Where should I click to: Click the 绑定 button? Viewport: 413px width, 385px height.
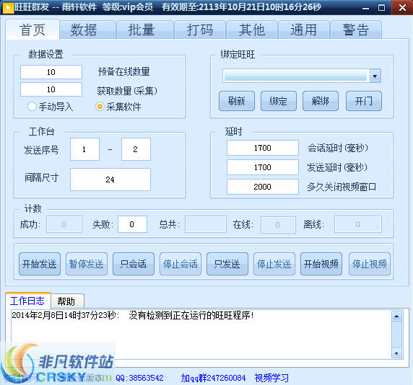[x=279, y=101]
